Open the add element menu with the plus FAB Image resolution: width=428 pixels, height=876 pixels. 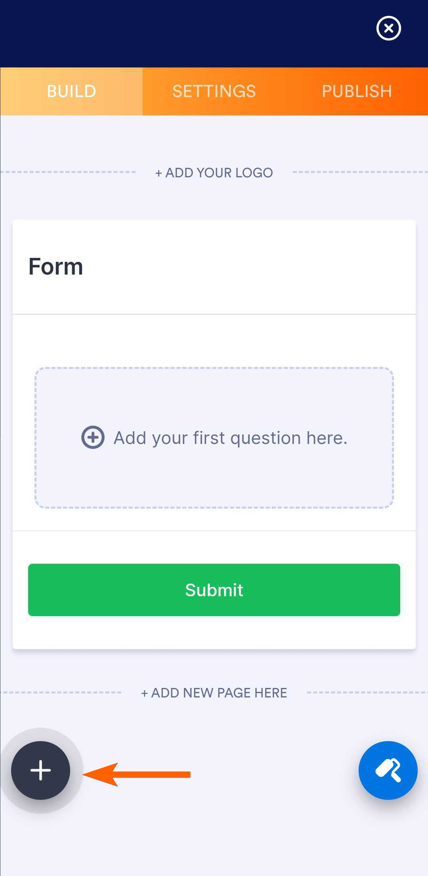[40, 770]
